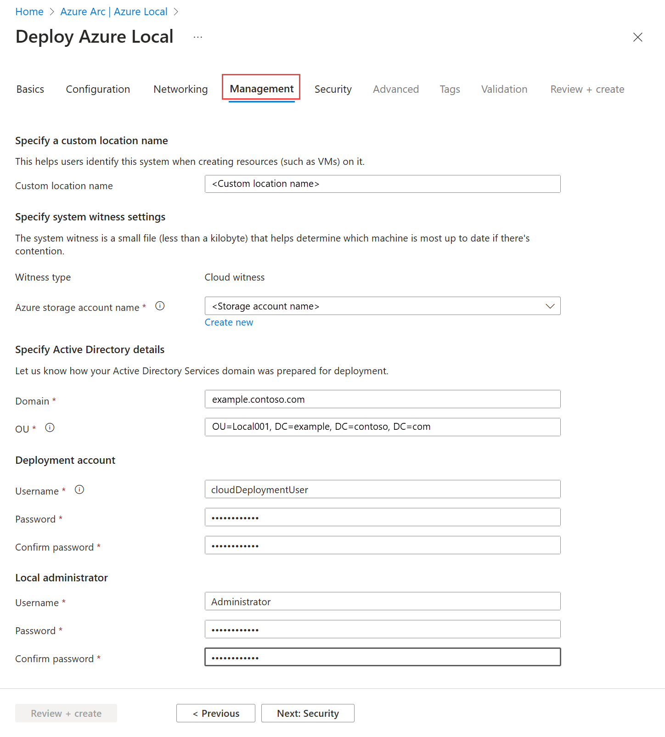
Task: Switch to the Security tab
Action: click(x=333, y=89)
